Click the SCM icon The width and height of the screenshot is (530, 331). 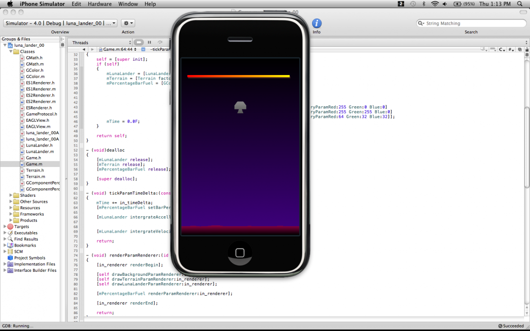tap(10, 251)
